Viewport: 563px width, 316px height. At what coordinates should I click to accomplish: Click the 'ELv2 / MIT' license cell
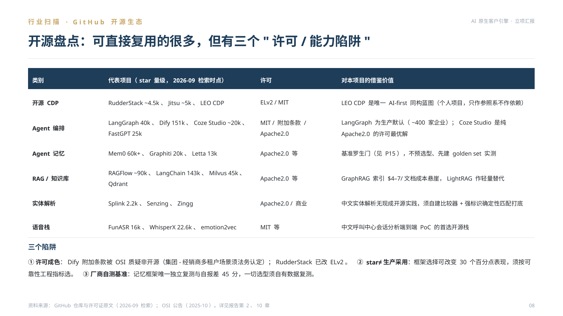coord(274,102)
